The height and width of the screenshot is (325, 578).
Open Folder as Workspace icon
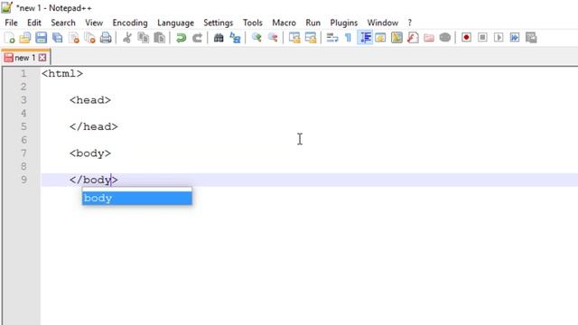click(x=429, y=38)
